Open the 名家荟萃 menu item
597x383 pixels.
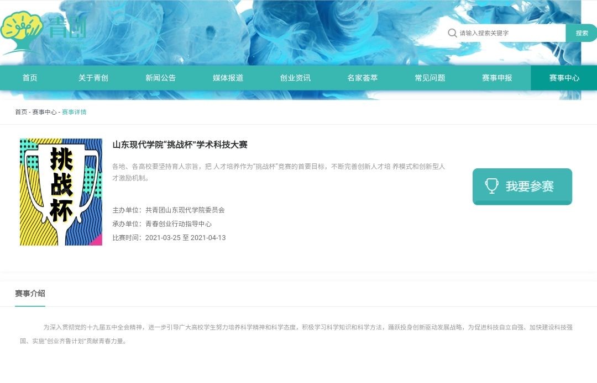(x=362, y=78)
